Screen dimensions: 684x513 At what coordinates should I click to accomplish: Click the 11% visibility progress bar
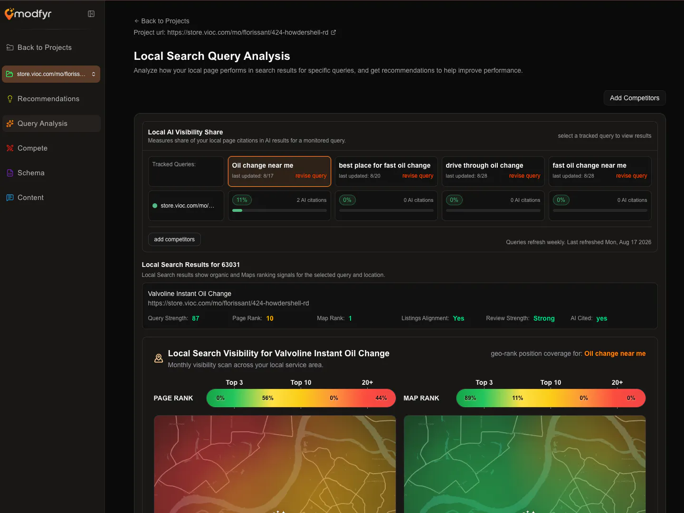(279, 210)
